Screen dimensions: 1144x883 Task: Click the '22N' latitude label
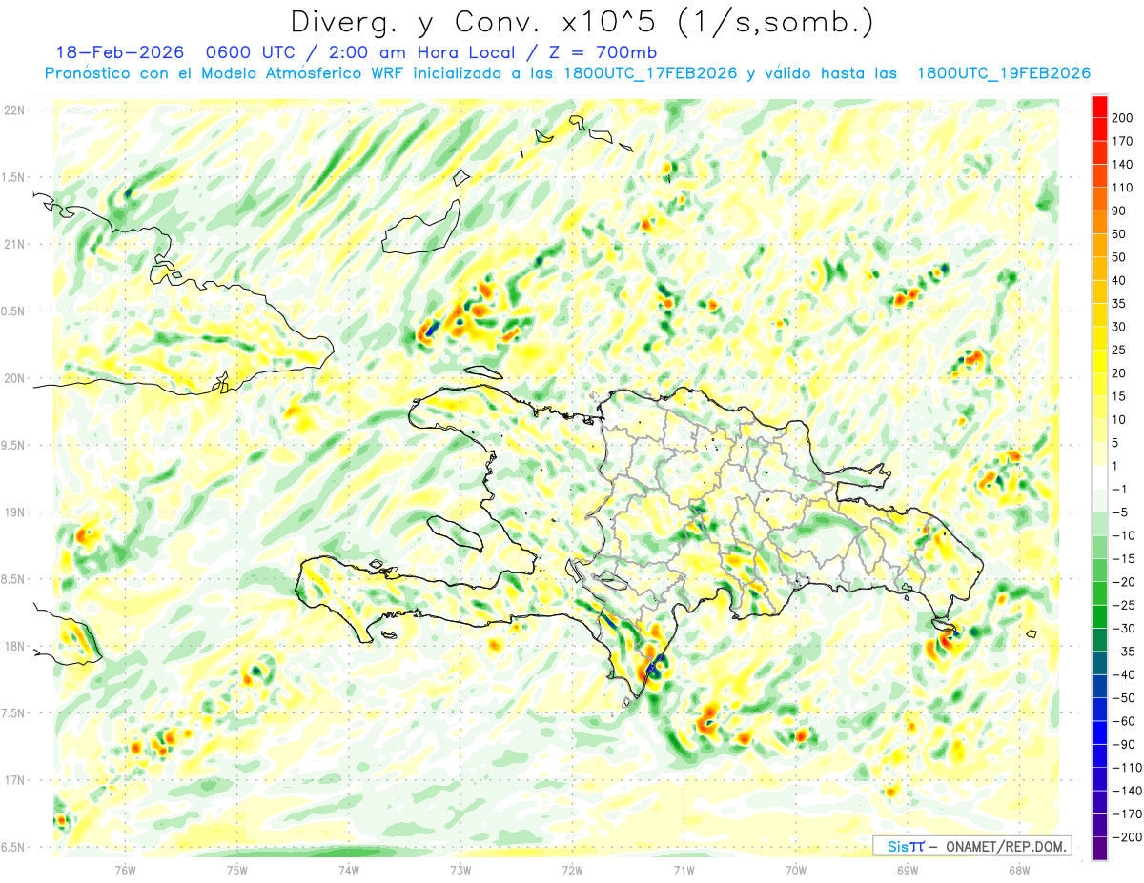[x=14, y=110]
